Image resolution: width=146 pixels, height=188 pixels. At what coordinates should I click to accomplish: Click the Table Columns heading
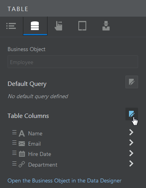point(28,116)
